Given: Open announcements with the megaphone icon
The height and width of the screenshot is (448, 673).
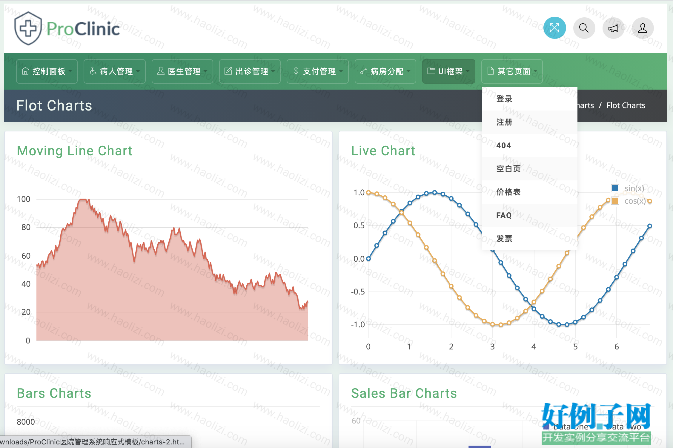Looking at the screenshot, I should (x=613, y=28).
